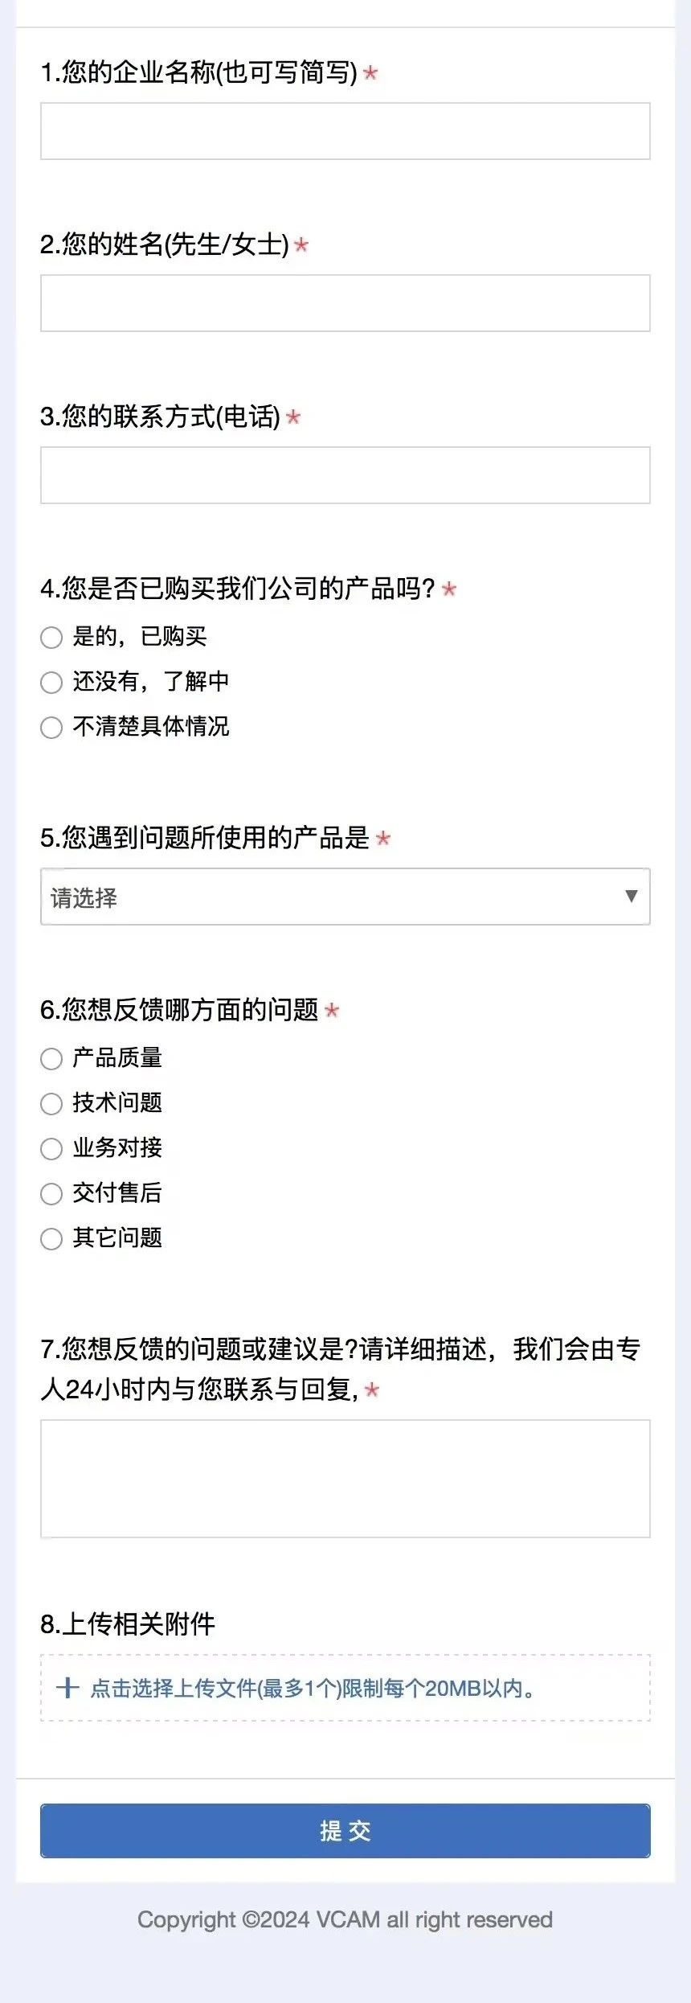Viewport: 691px width, 2003px height.
Task: Focus the name (先生/女士) input field
Action: (345, 303)
